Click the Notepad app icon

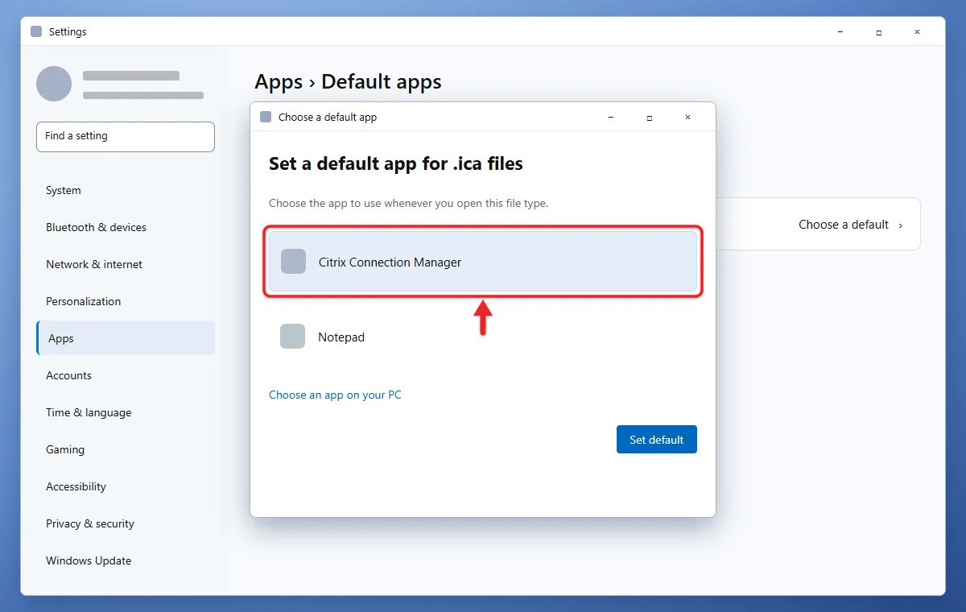point(293,337)
